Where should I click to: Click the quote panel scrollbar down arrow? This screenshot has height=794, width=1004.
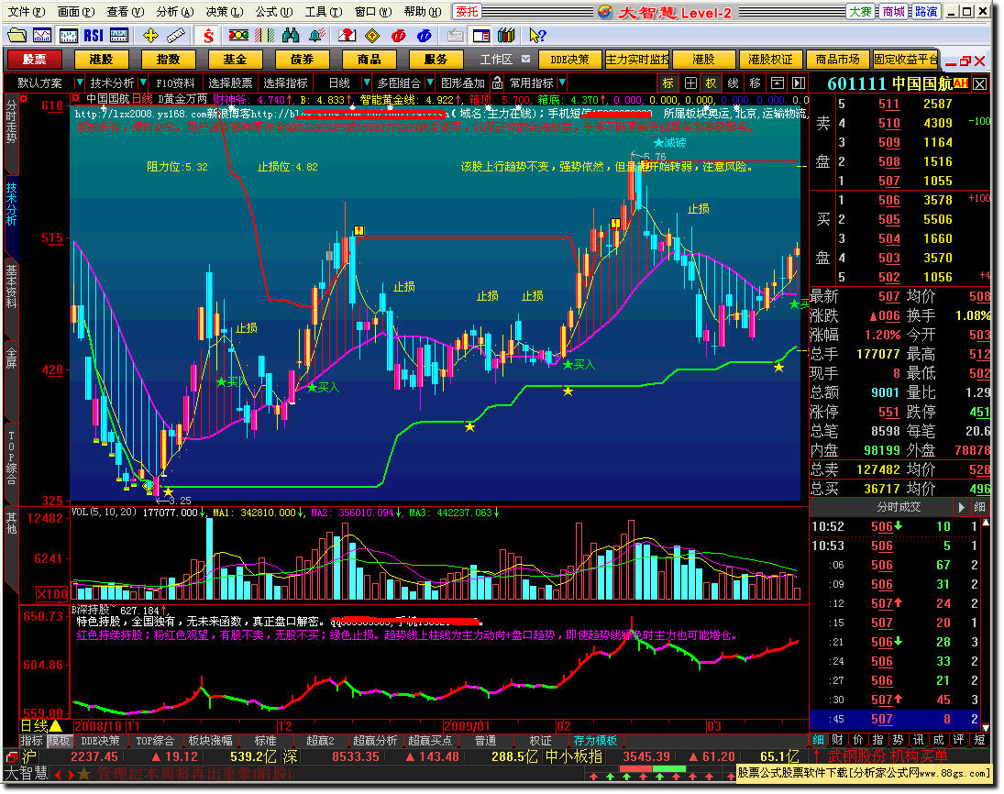coord(986,727)
